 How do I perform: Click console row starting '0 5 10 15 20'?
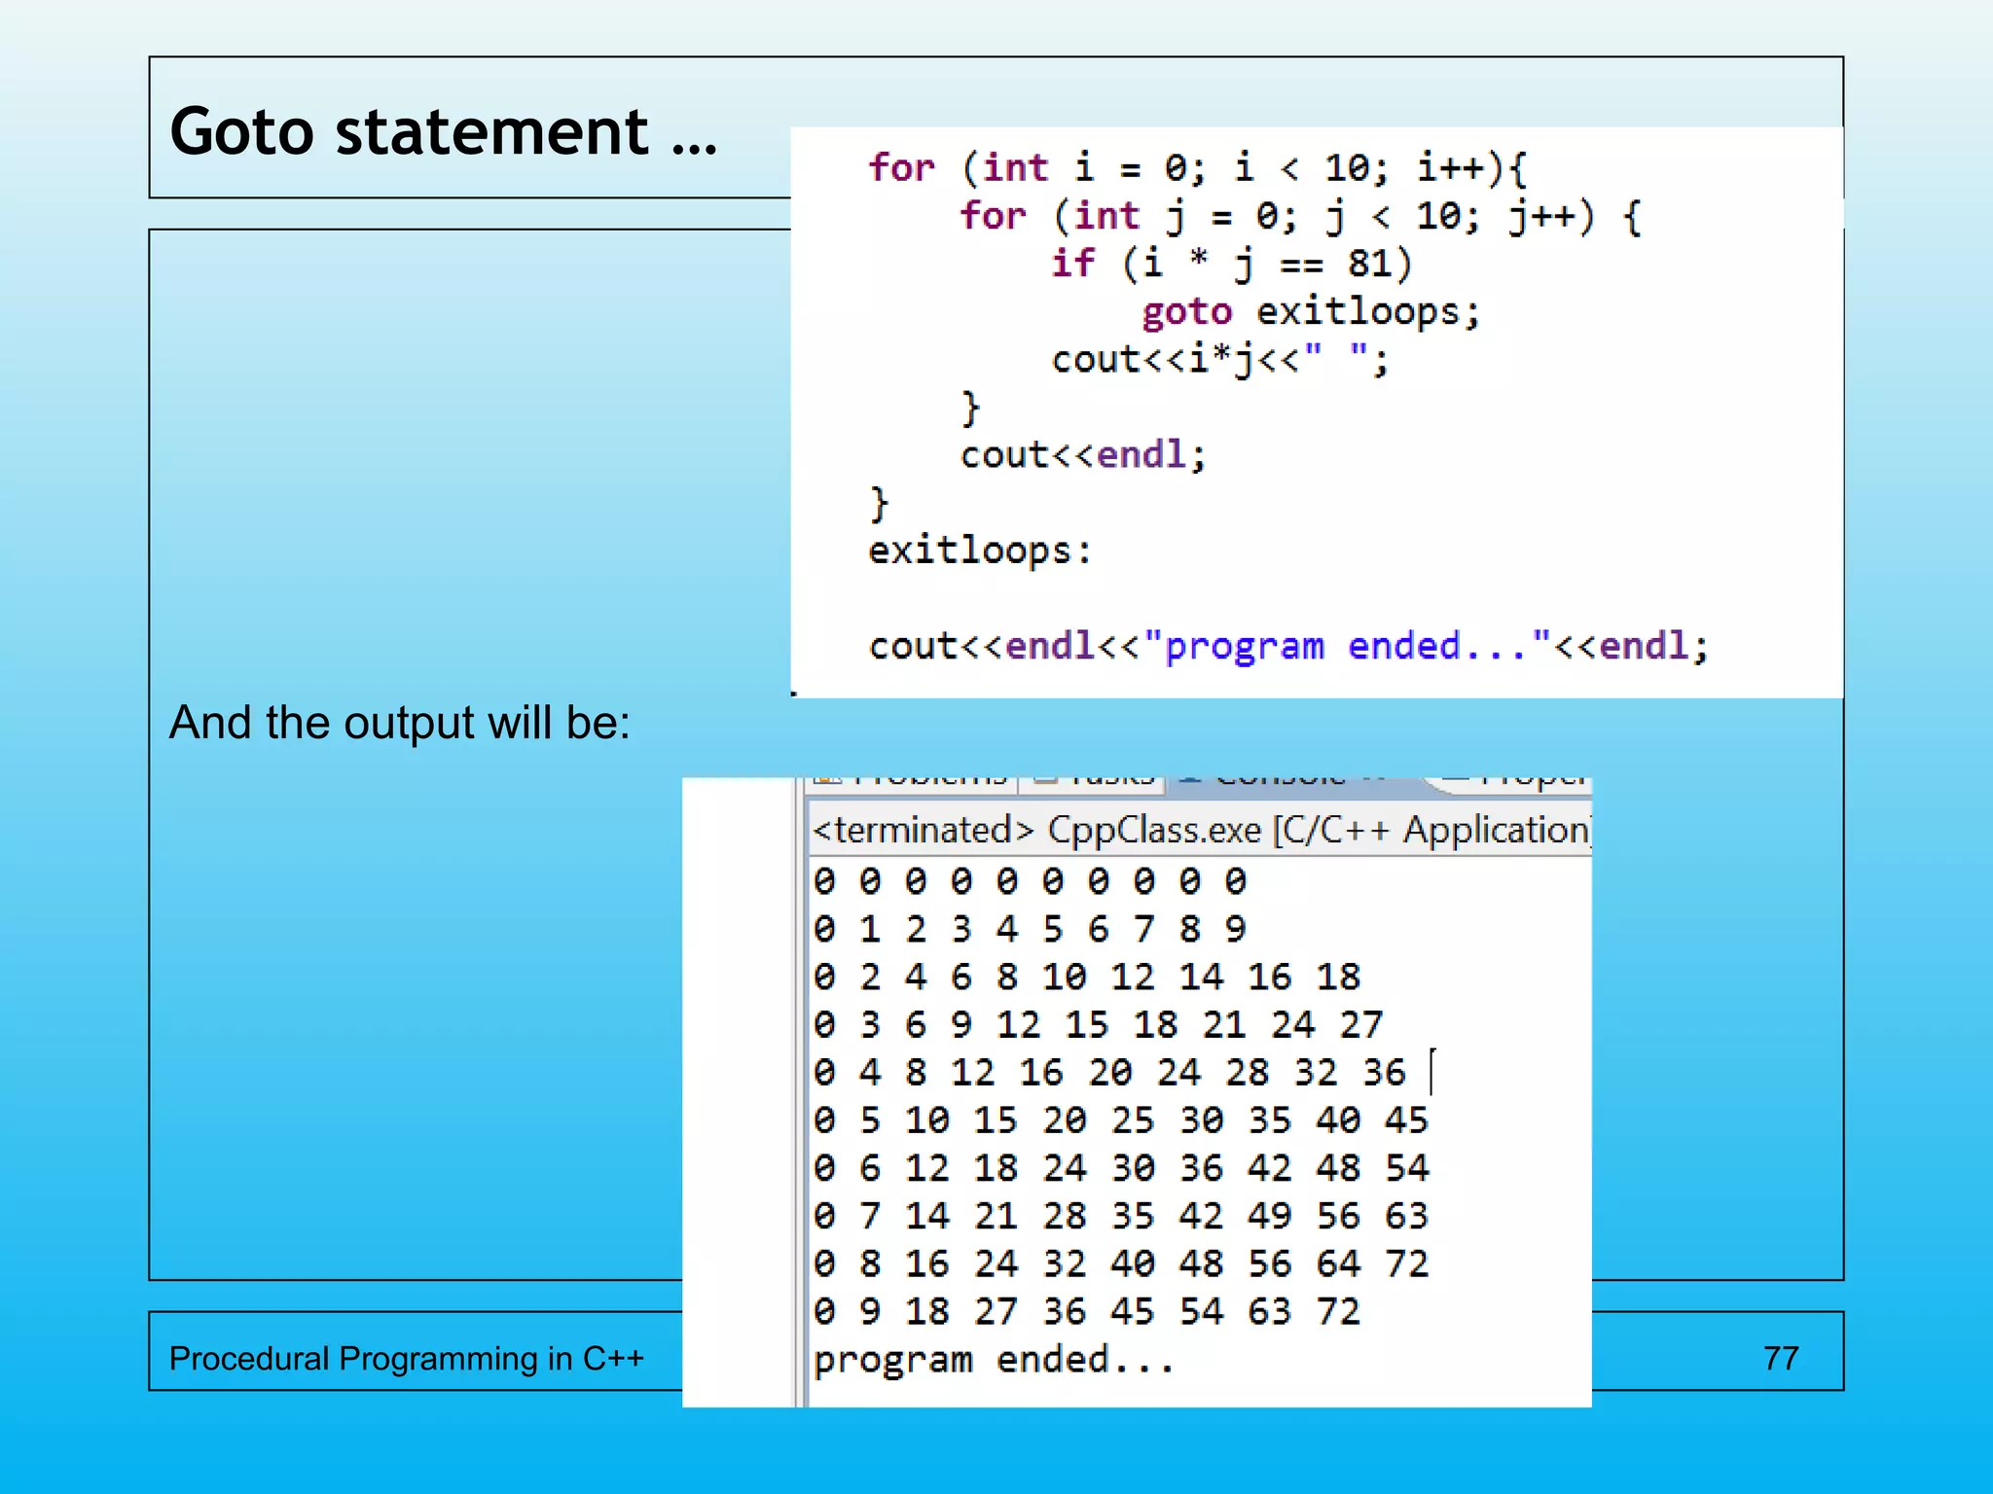click(x=1121, y=1120)
